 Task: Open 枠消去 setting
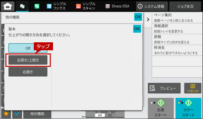(177, 50)
